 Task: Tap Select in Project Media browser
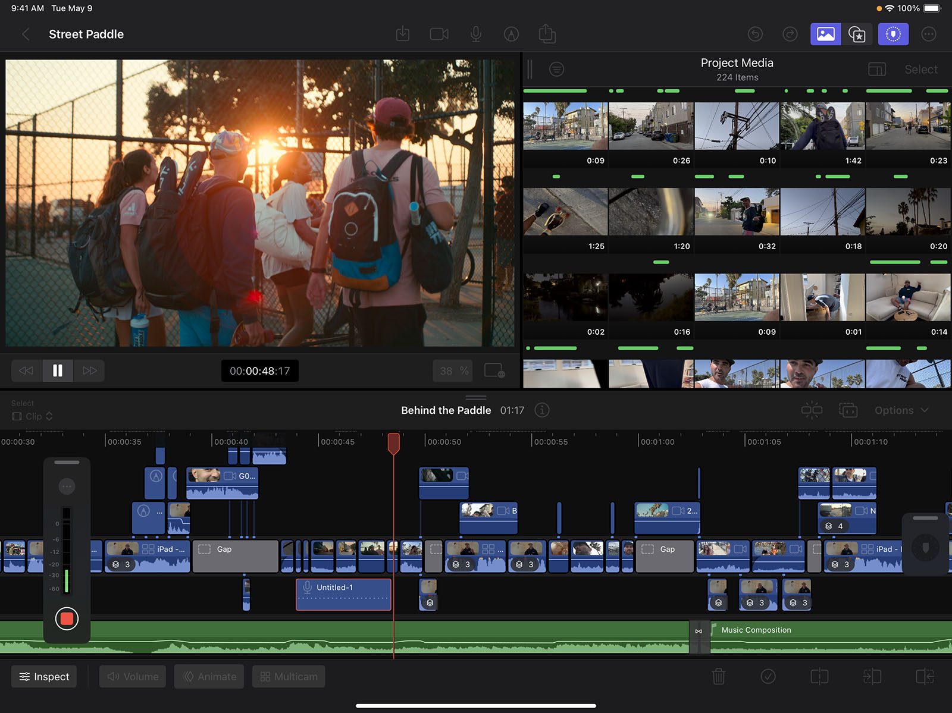tap(921, 70)
